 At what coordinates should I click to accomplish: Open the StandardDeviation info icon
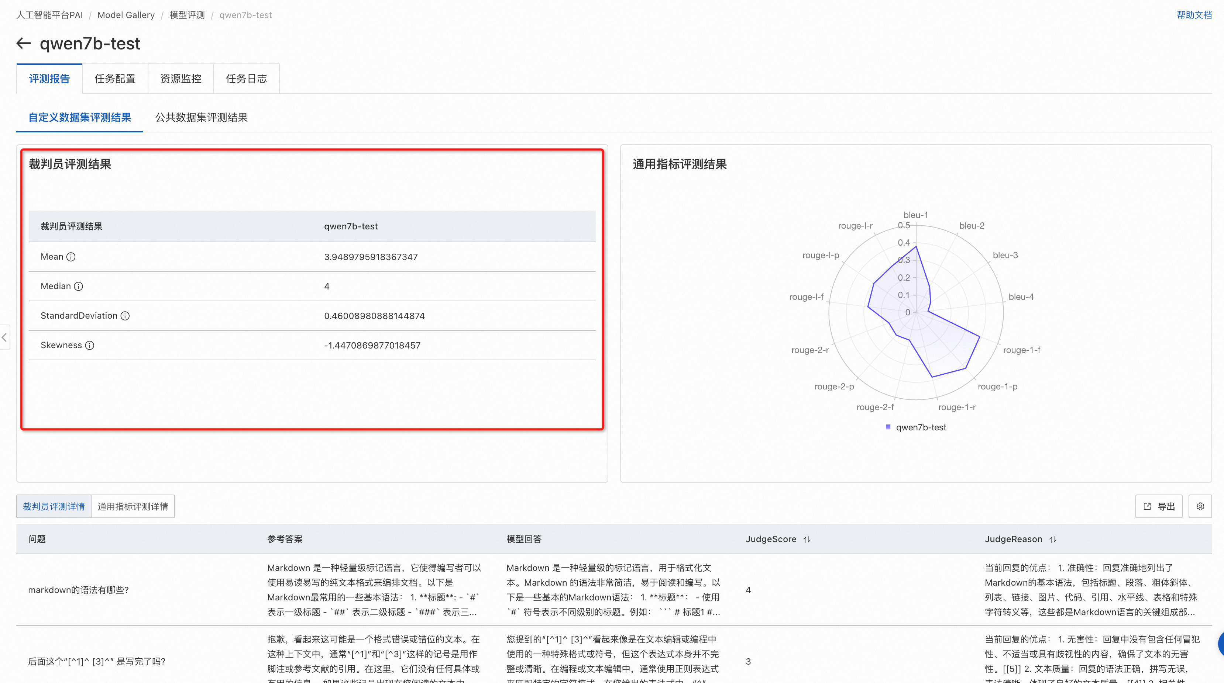[125, 316]
